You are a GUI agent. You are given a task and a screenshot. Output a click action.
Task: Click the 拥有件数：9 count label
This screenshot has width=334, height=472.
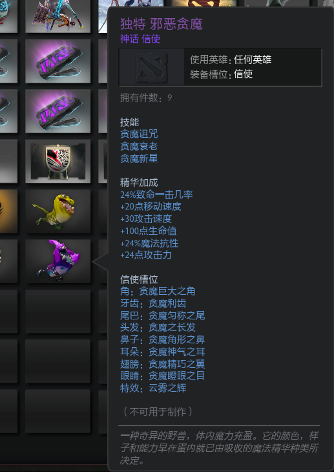tap(146, 98)
